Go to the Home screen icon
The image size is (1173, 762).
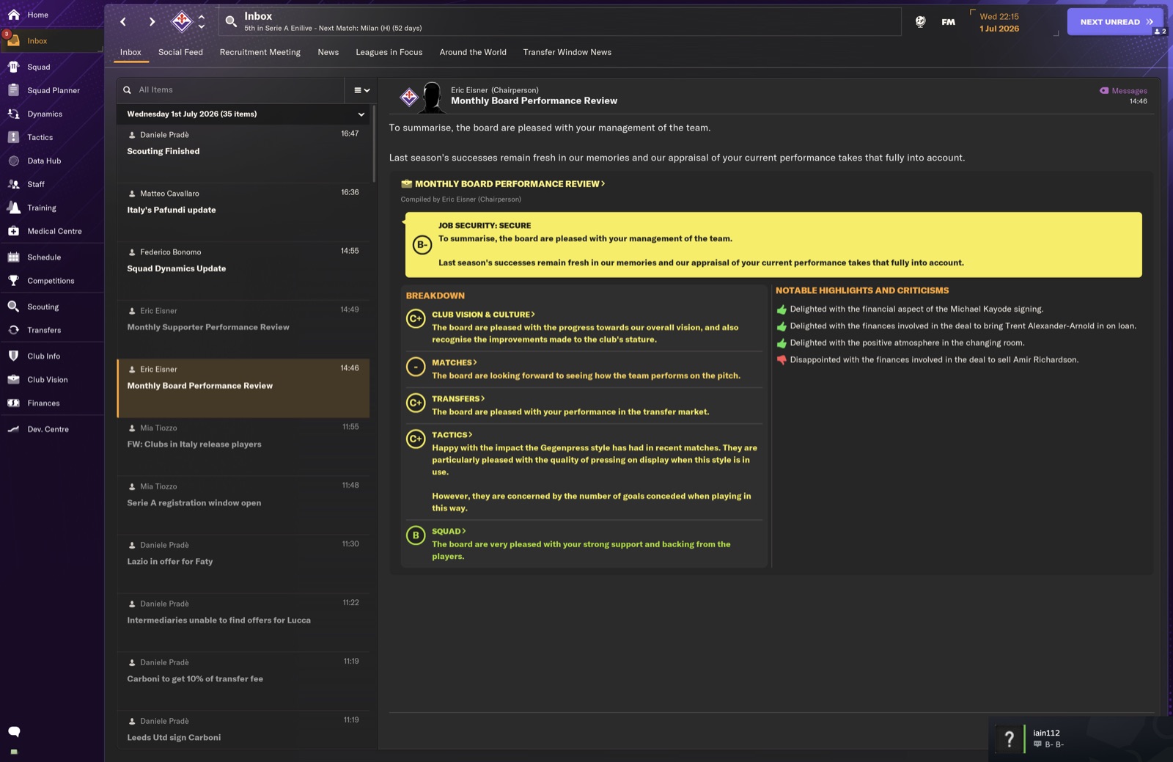pyautogui.click(x=13, y=15)
